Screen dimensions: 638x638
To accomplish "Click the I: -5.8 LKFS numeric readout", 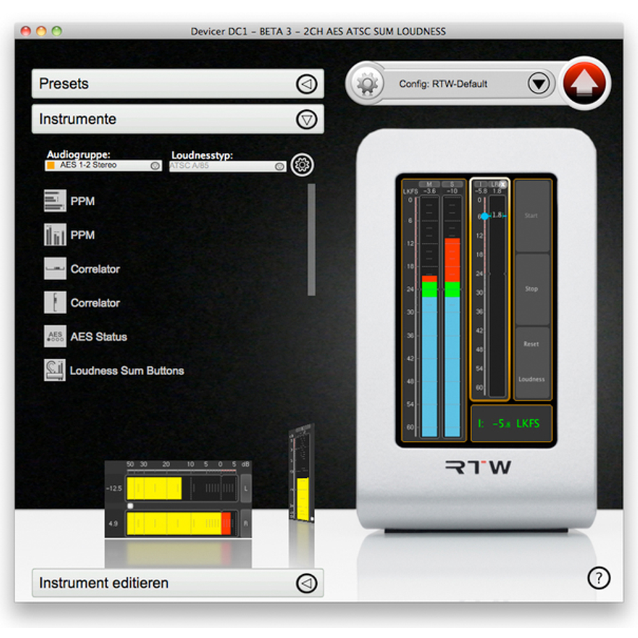I will pyautogui.click(x=511, y=424).
